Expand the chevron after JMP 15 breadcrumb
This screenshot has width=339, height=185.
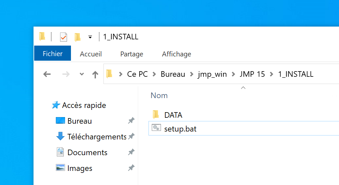pyautogui.click(x=271, y=74)
